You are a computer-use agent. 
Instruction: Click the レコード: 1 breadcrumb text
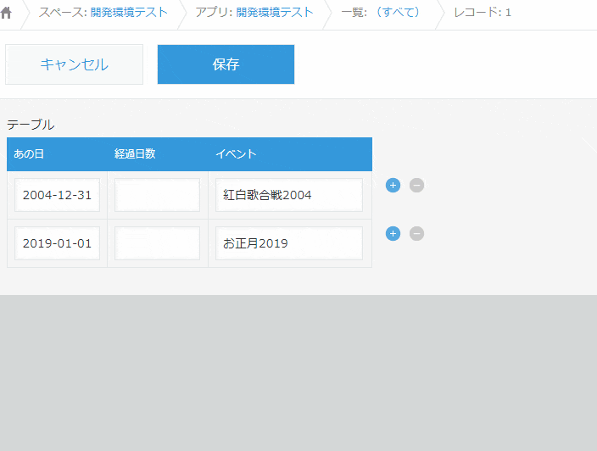click(483, 12)
